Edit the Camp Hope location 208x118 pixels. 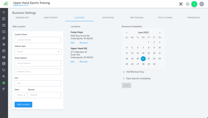pos(73,43)
